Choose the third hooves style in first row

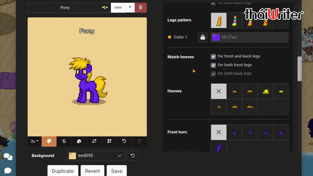point(250,91)
